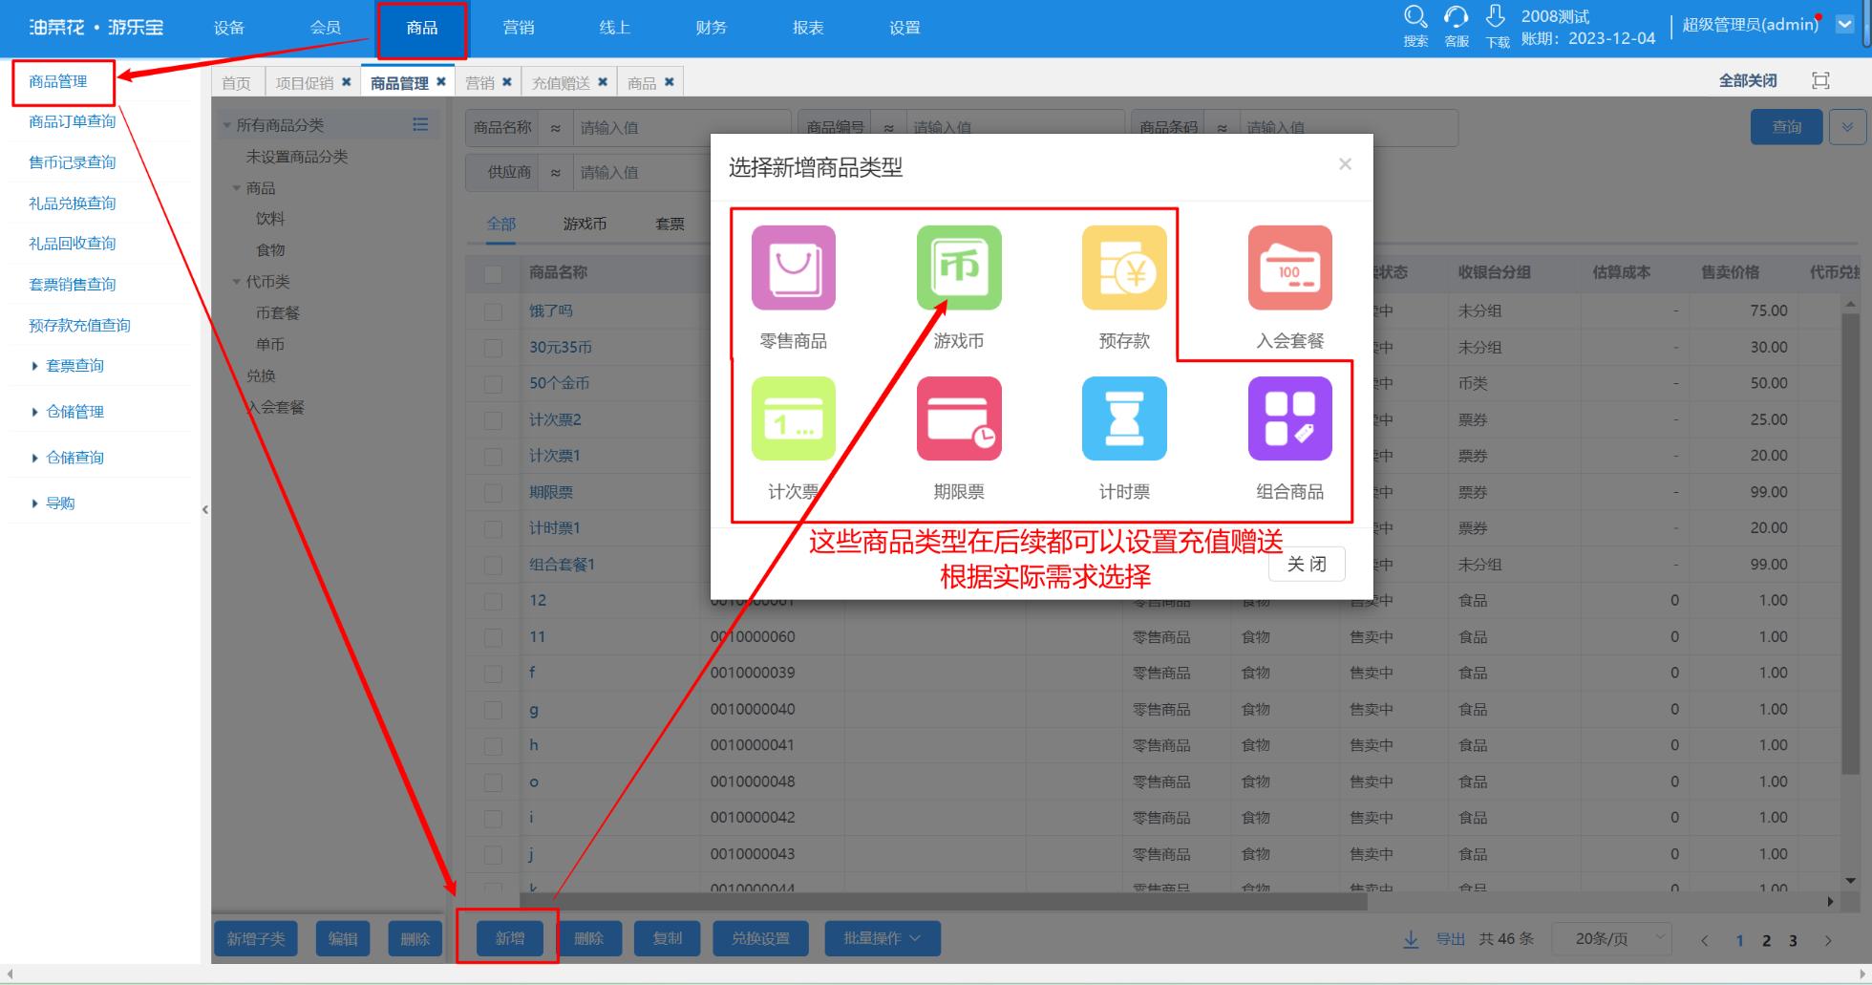Tick the checkbox for 30元35币 row

click(x=494, y=348)
